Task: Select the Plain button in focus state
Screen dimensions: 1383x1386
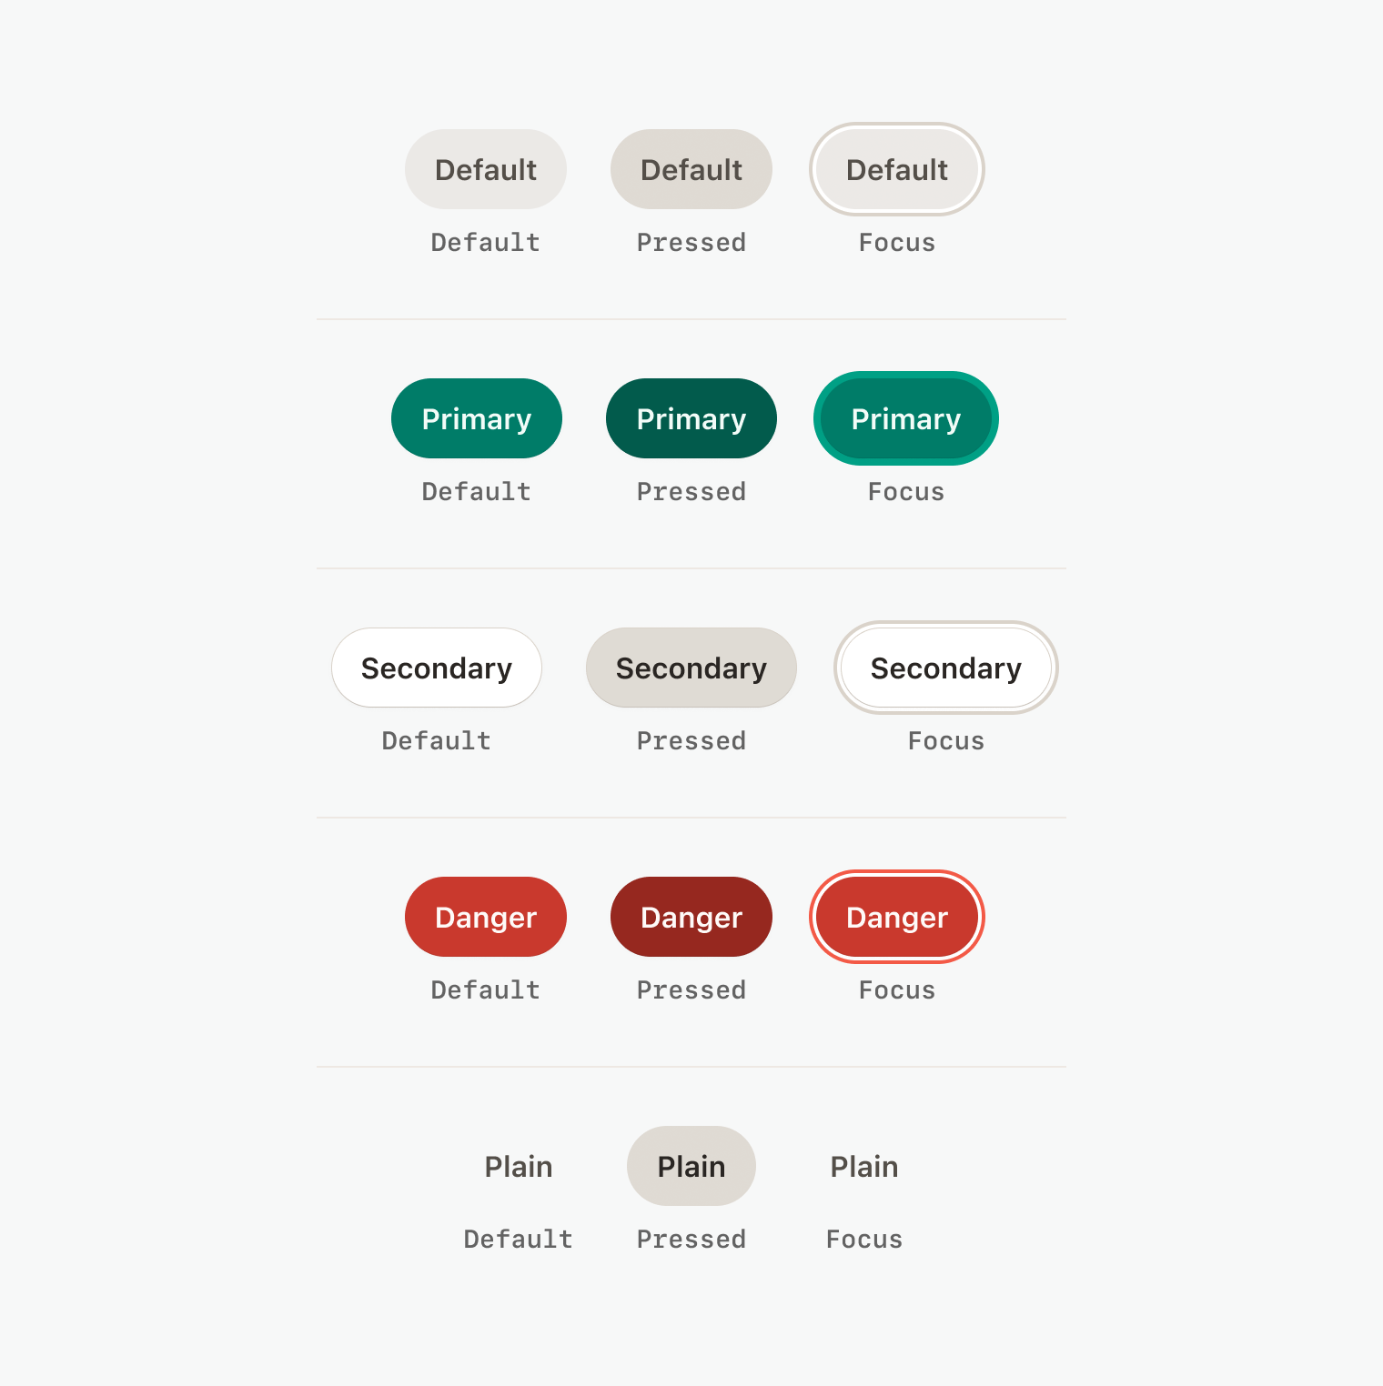Action: pos(863,1166)
